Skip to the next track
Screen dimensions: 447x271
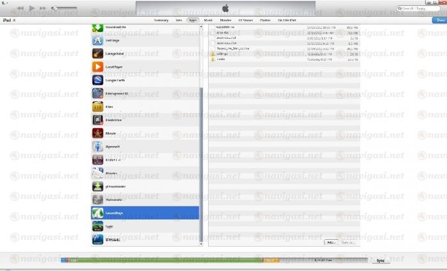(43, 8)
